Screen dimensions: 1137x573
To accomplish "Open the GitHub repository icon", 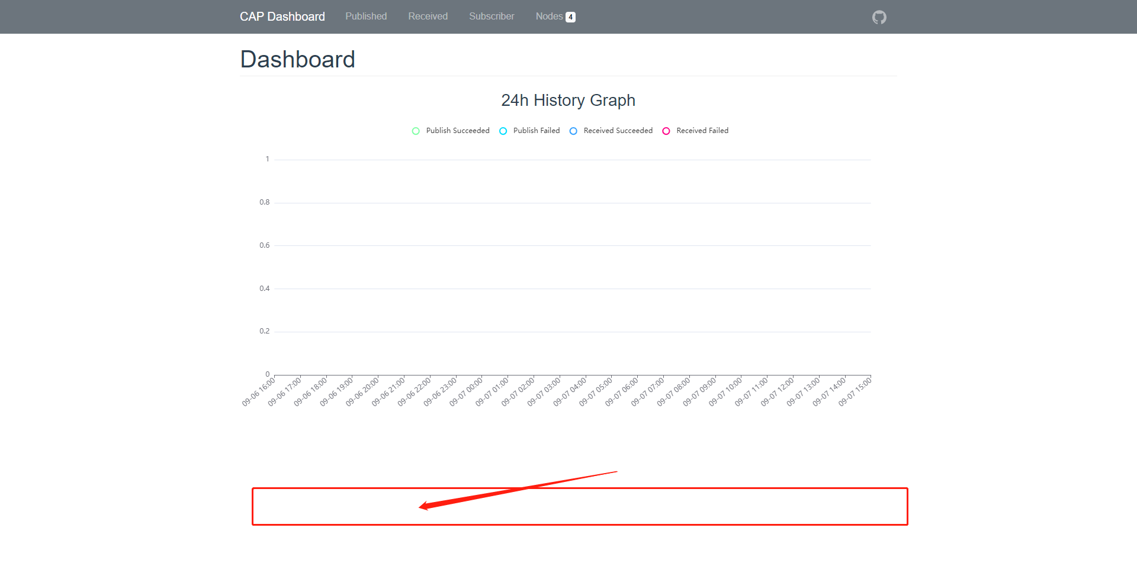I will click(x=879, y=17).
